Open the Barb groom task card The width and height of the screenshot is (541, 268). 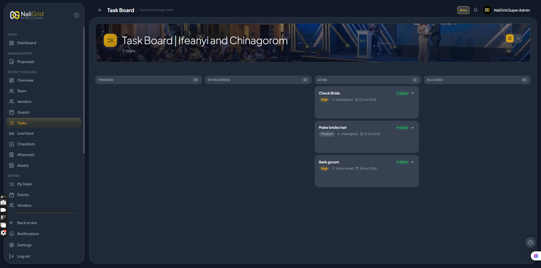366,171
